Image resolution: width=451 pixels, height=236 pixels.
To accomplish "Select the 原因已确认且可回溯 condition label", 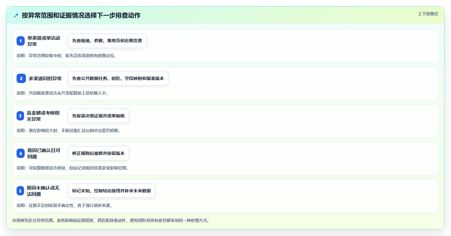I will pyautogui.click(x=44, y=153).
